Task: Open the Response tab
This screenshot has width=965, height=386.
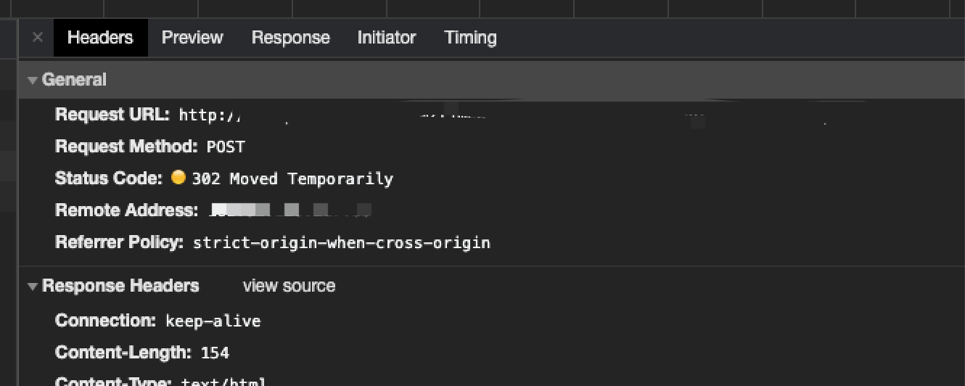Action: click(290, 38)
